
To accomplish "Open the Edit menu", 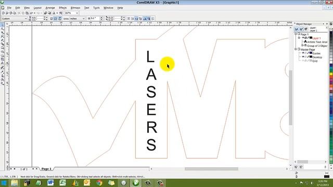I will click(x=18, y=8).
